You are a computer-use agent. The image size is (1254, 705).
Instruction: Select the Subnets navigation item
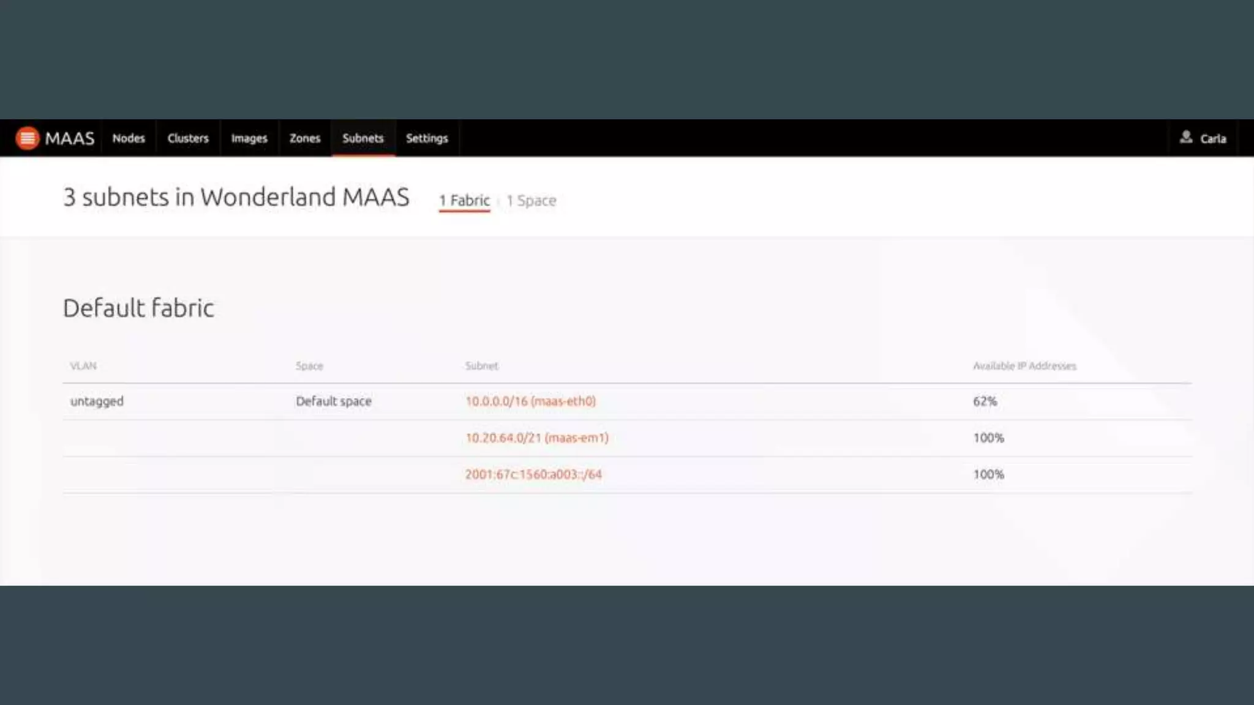[363, 138]
